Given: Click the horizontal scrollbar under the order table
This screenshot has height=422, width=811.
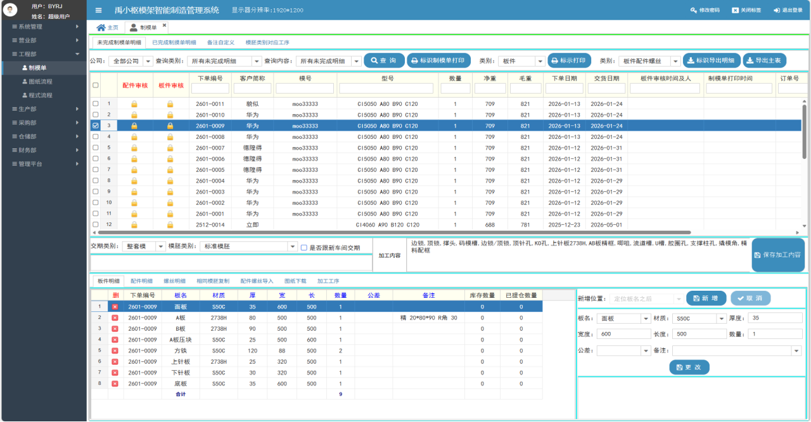Looking at the screenshot, I should (393, 233).
